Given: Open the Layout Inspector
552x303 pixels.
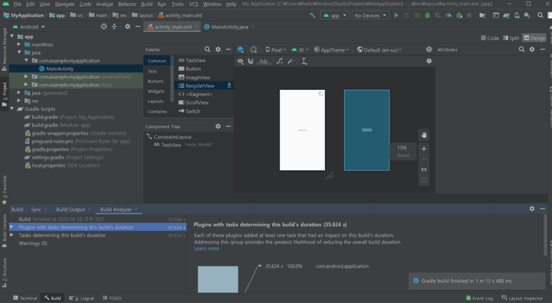Looking at the screenshot, I should click(x=522, y=298).
